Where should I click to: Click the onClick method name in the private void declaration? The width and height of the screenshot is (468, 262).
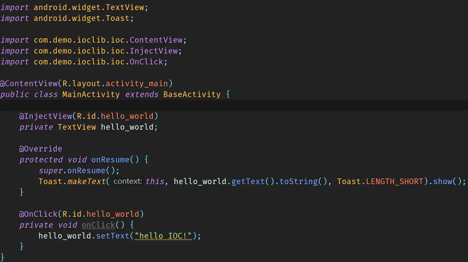99,225
